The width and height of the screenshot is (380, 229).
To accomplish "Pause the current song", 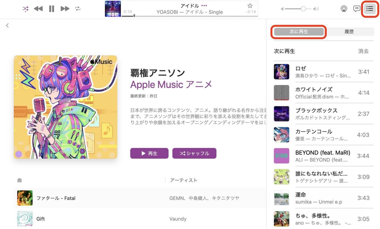I will click(x=52, y=9).
